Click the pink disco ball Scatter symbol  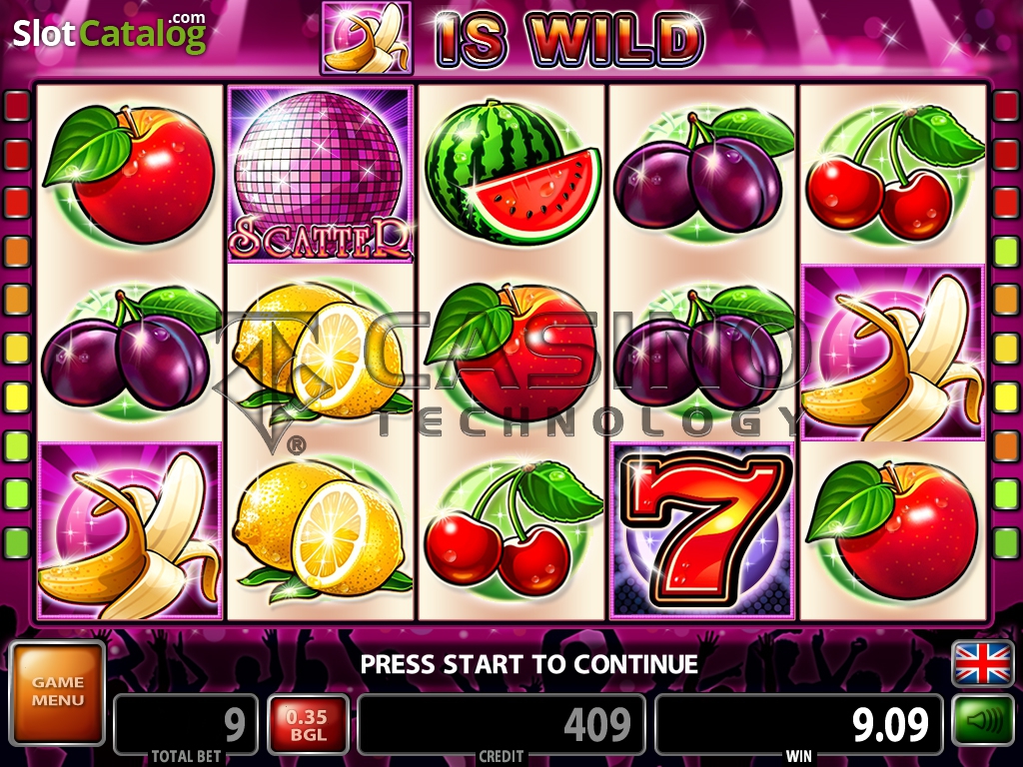click(x=321, y=174)
